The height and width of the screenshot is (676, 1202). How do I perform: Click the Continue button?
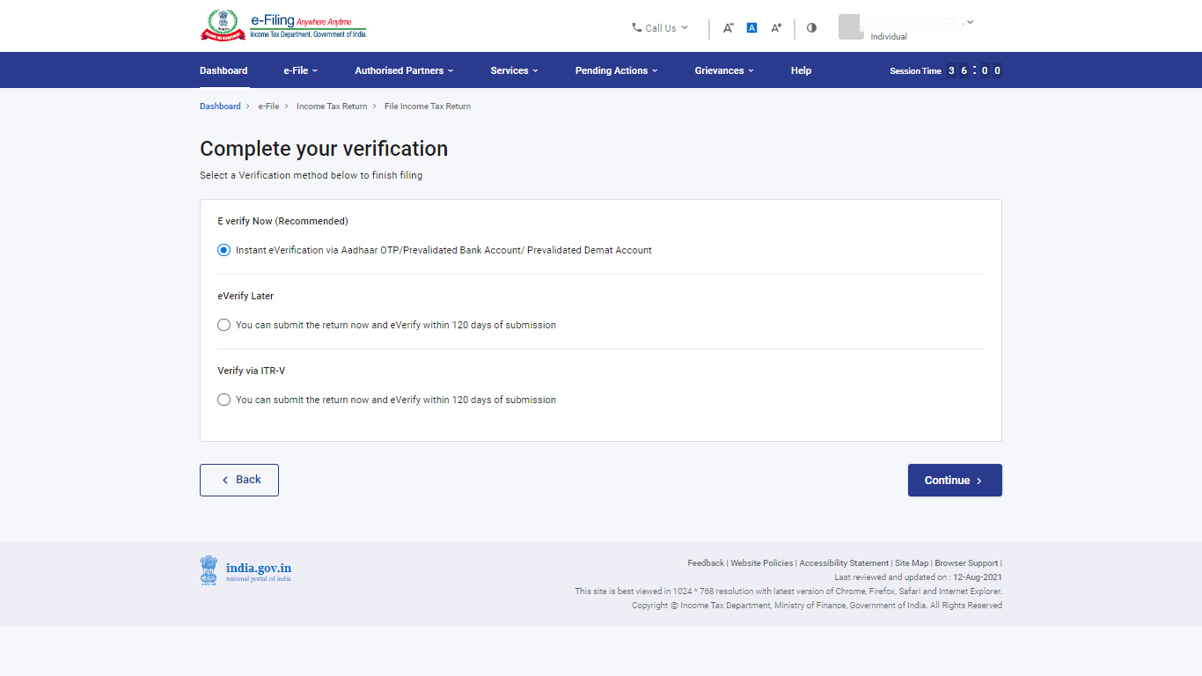[x=955, y=481]
